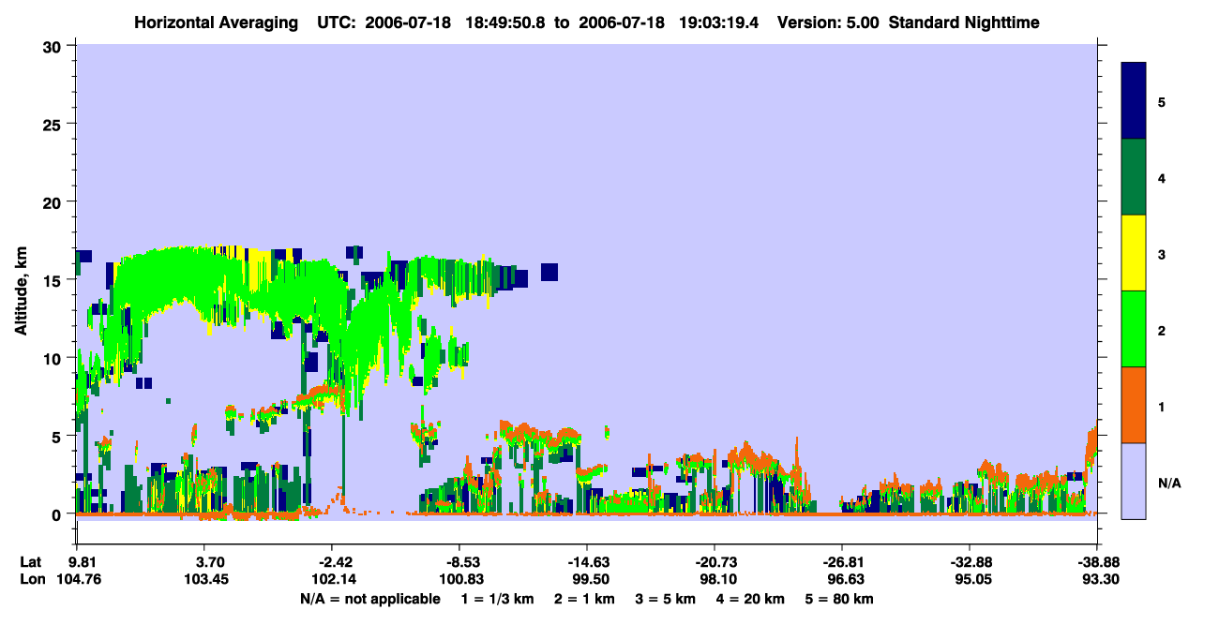Click 'Version: 5.00' text in header
Screen dimensions: 1219x625
click(826, 22)
